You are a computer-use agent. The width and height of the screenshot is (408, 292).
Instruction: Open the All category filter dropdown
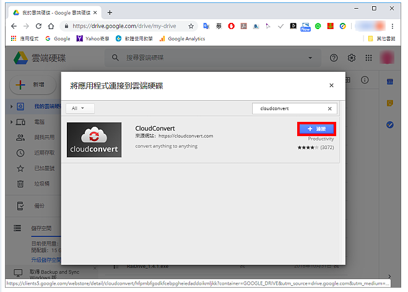coord(80,108)
